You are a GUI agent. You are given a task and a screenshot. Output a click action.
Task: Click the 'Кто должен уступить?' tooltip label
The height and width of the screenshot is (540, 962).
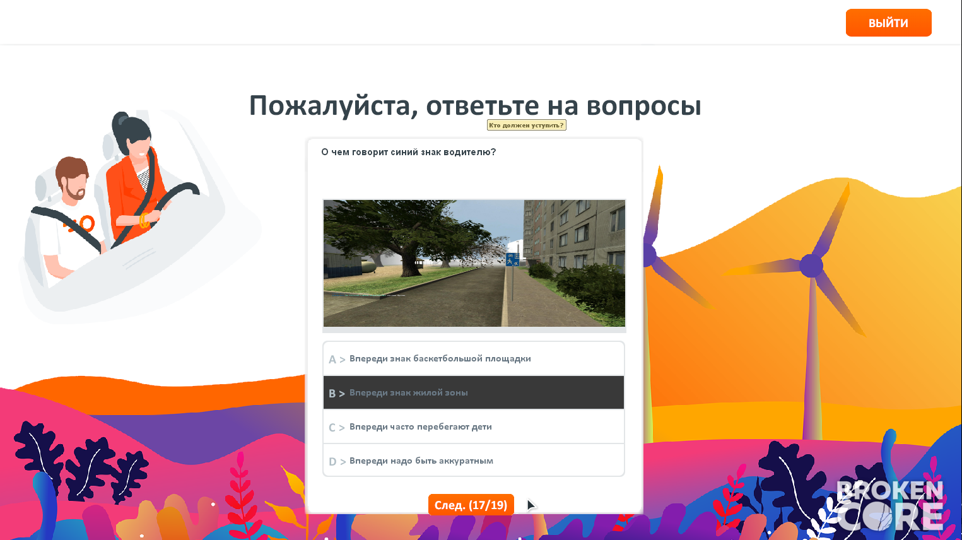tap(526, 125)
